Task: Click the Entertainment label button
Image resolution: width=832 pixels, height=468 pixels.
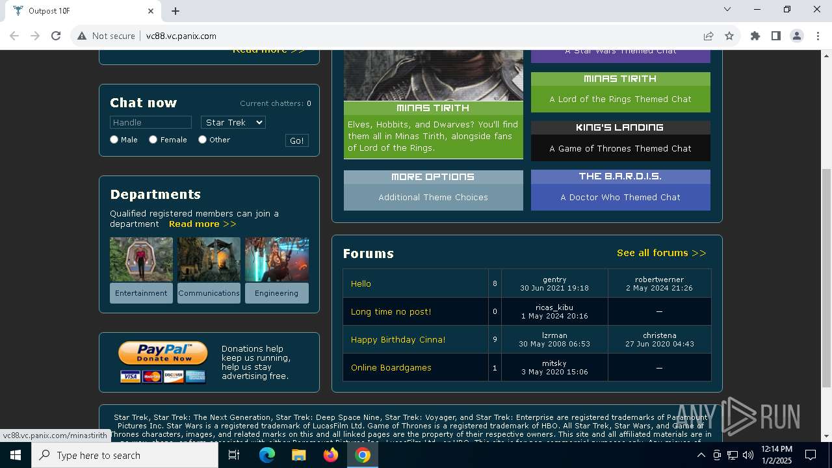Action: tap(141, 293)
